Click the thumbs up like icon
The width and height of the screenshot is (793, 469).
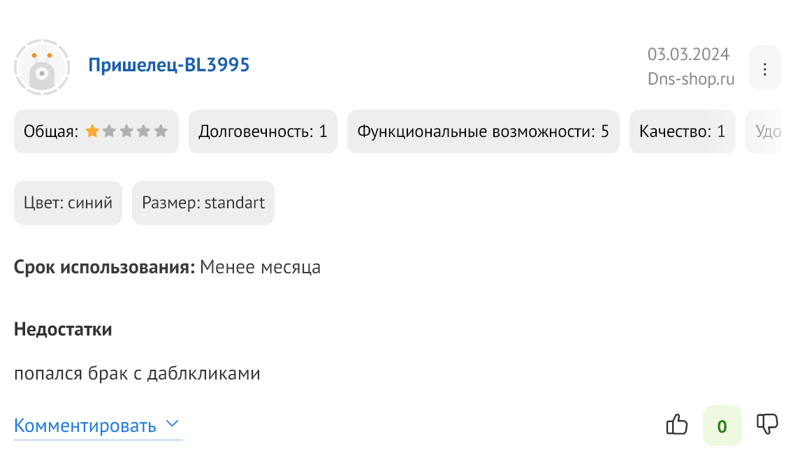pyautogui.click(x=677, y=424)
